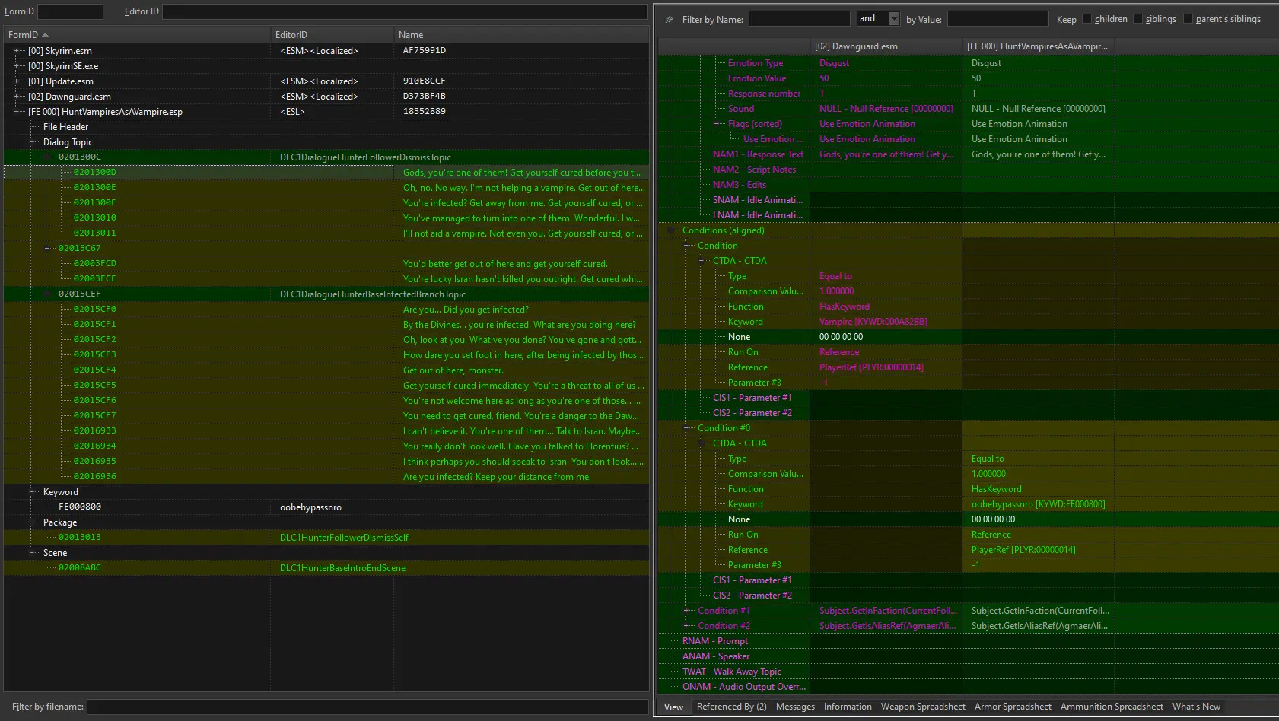Toggle the siblings checkbox
This screenshot has width=1279, height=721.
pos(1137,19)
